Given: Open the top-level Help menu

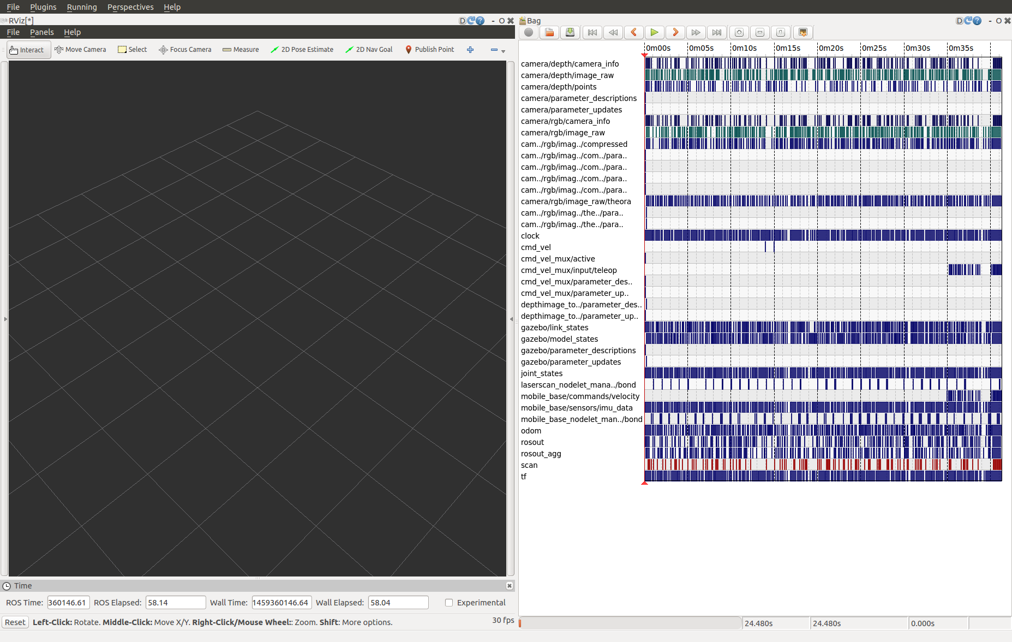Looking at the screenshot, I should click(172, 7).
